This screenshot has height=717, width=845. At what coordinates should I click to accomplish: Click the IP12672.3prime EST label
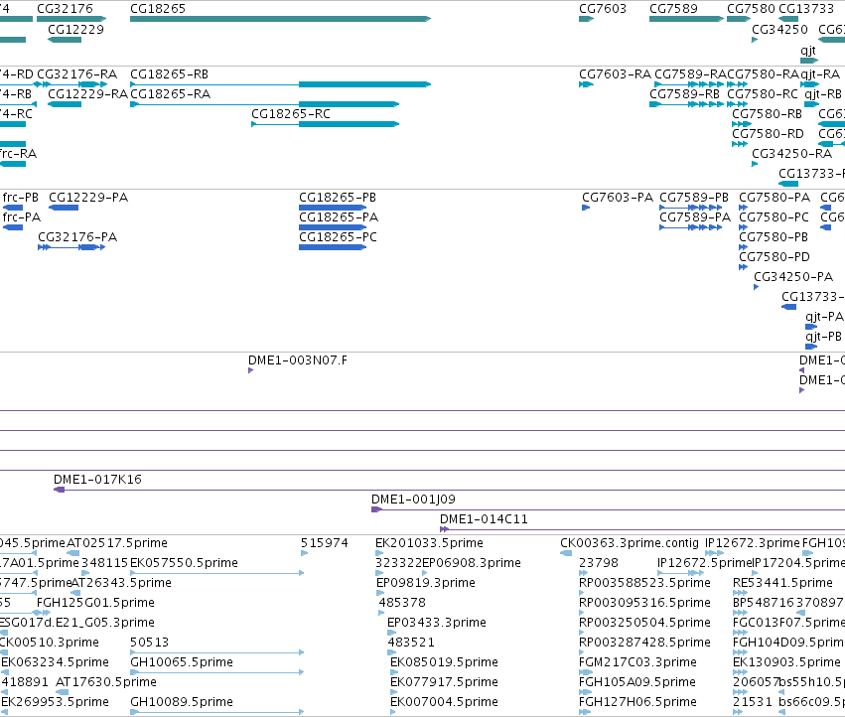click(x=753, y=543)
